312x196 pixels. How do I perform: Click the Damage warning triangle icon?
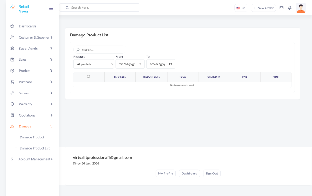12,127
